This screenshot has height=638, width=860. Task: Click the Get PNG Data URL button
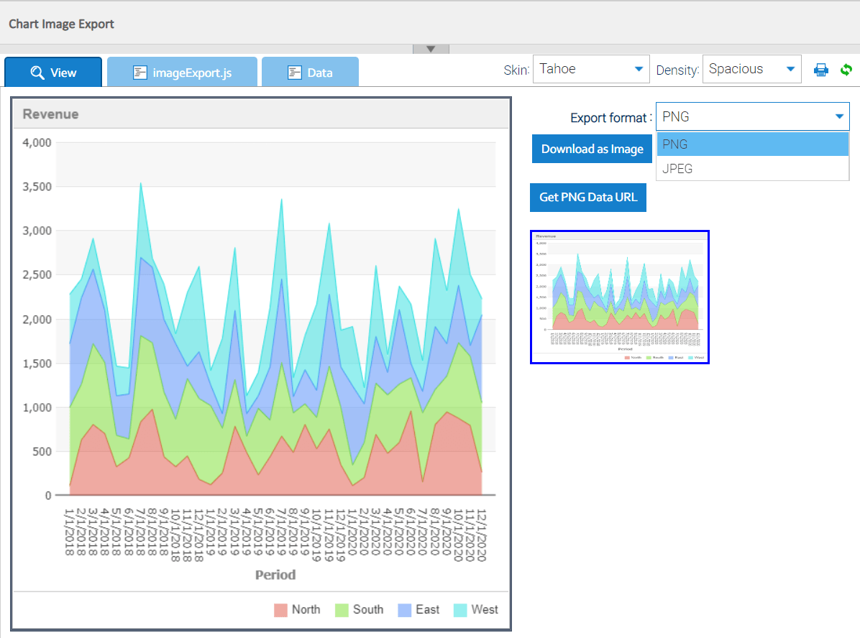[x=588, y=197]
